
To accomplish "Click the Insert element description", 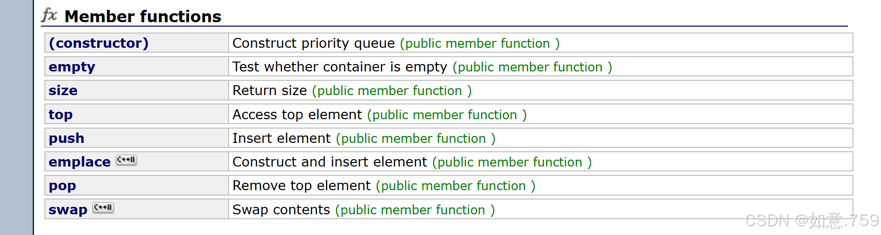I will (x=281, y=138).
